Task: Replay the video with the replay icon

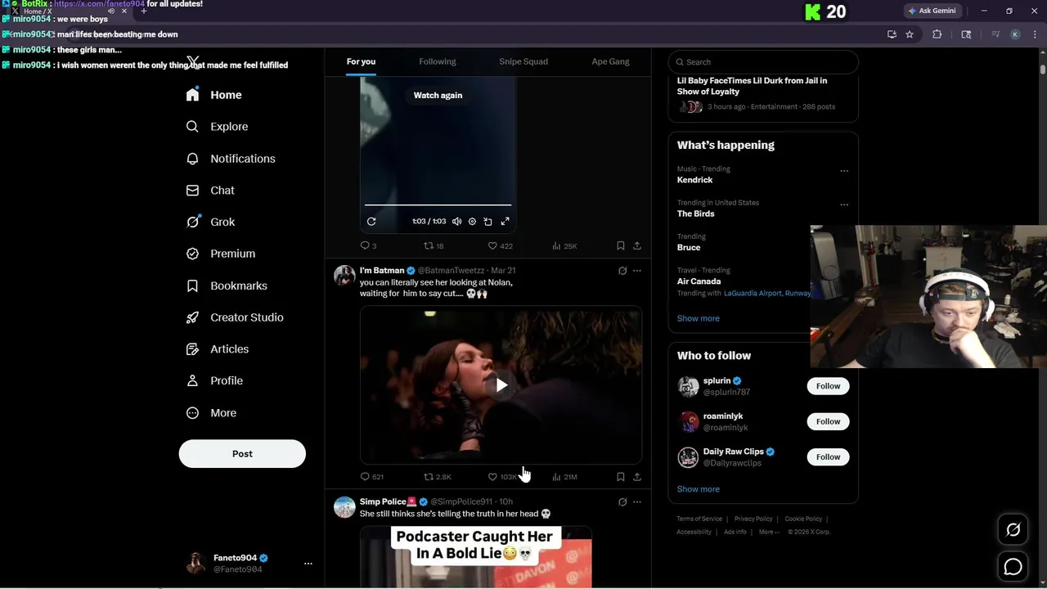Action: (371, 222)
